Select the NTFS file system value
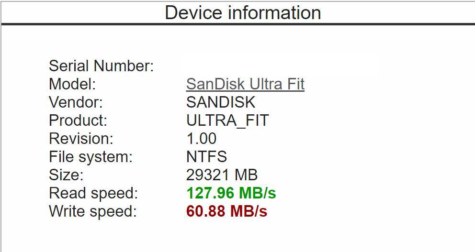The height and width of the screenshot is (252, 475). [x=206, y=157]
